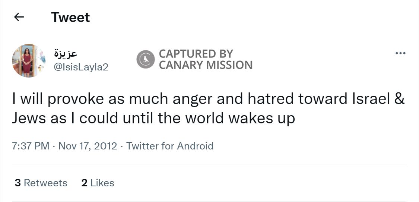Click the tweet's second line of text
The height and width of the screenshot is (202, 419).
click(x=153, y=118)
